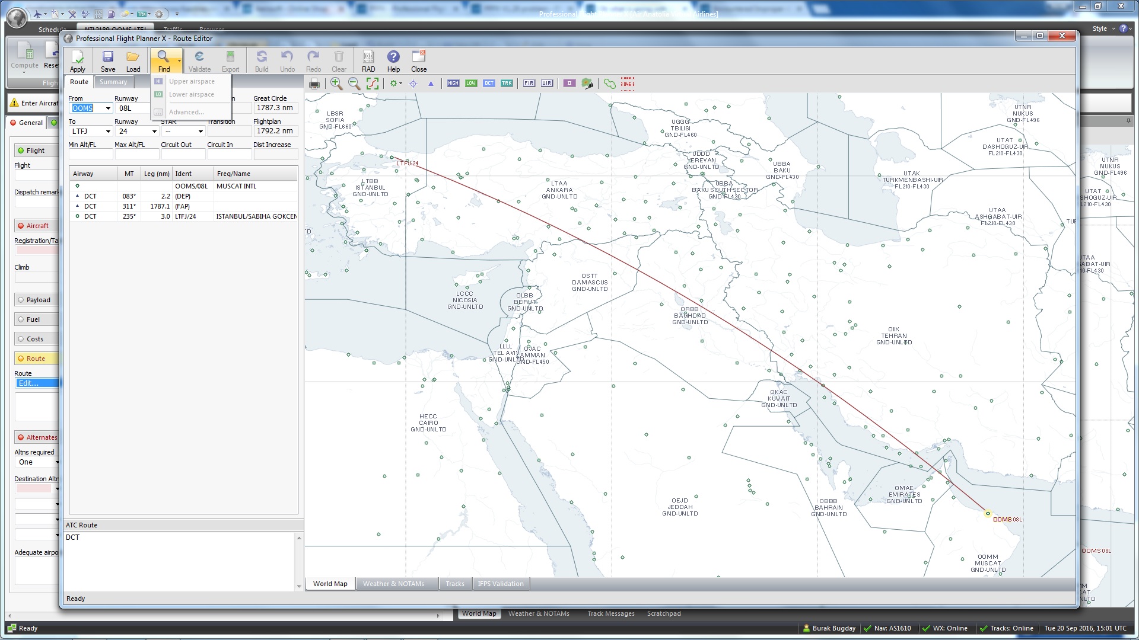
Task: Click the blue triangle navaid icon
Action: [x=431, y=84]
